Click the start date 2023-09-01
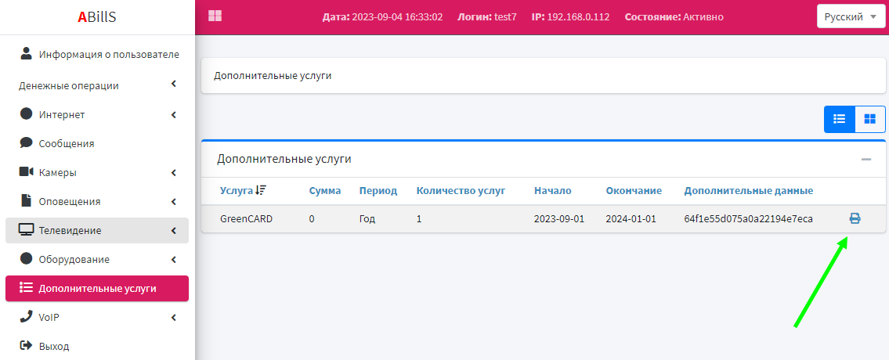The width and height of the screenshot is (889, 360). (x=559, y=218)
